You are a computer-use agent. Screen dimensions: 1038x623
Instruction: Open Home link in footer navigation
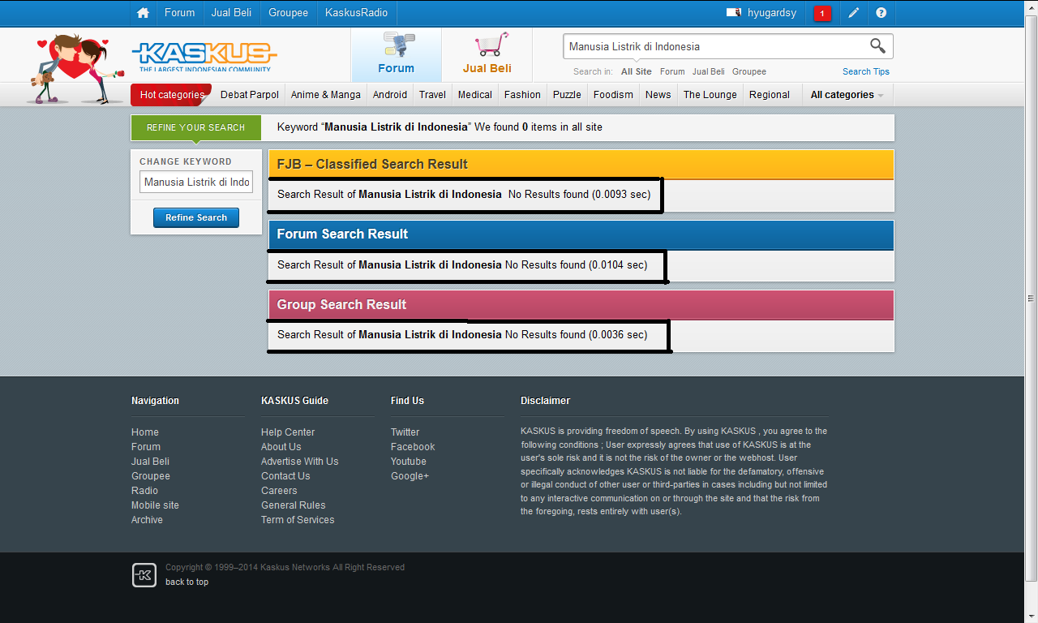145,432
